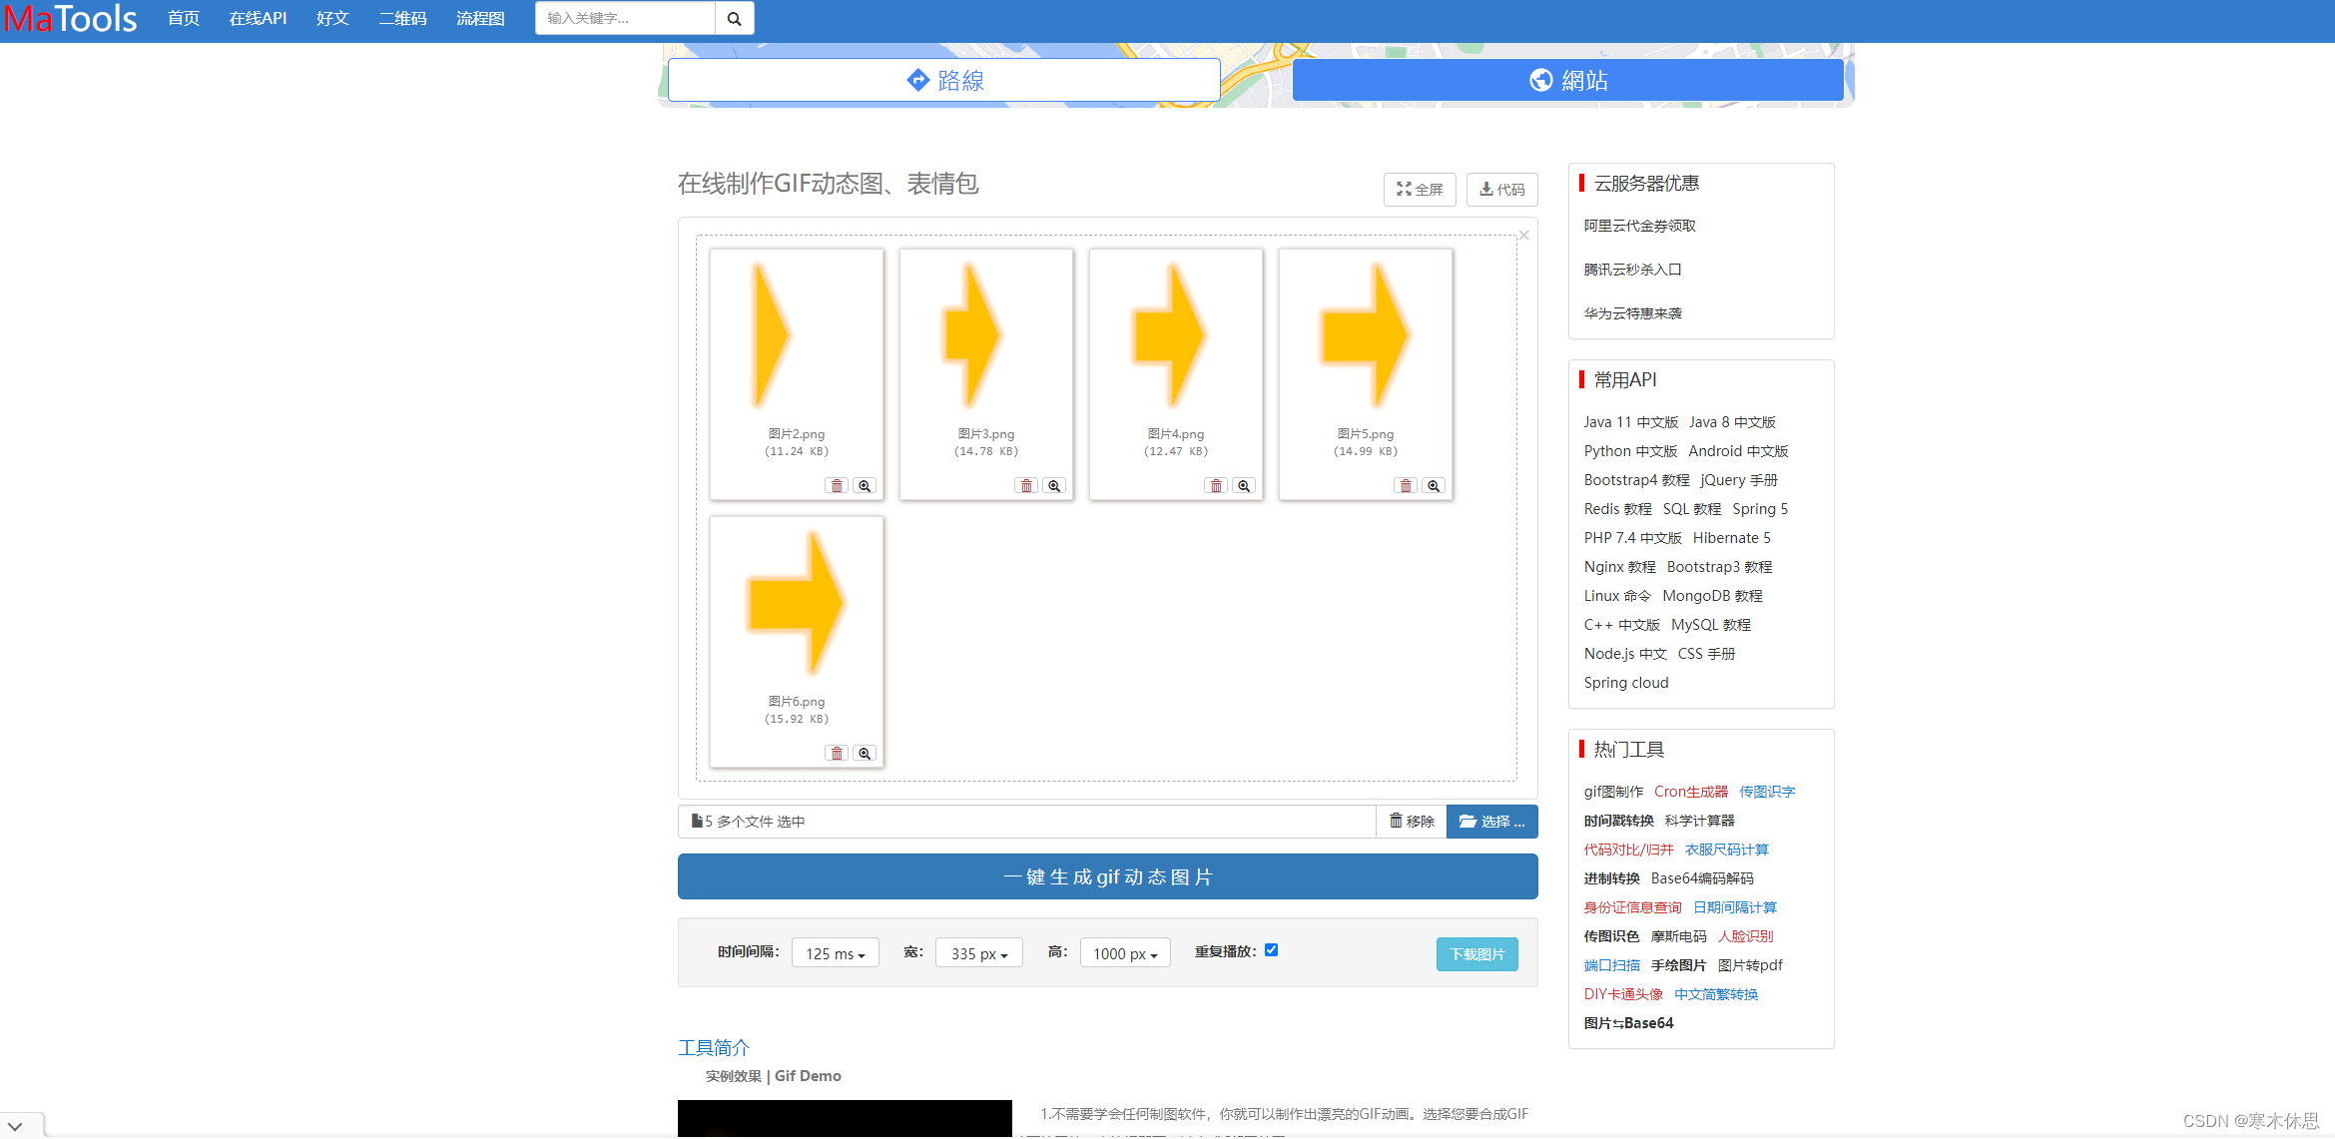Viewport: 2335px width, 1139px height.
Task: Open magnifier preview for 图片5.png
Action: coord(1434,486)
